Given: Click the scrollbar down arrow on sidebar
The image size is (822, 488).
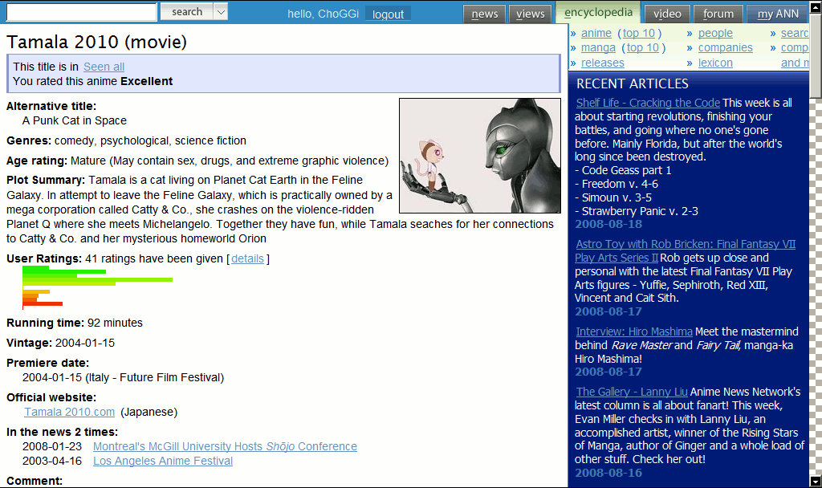Looking at the screenshot, I should (816, 481).
